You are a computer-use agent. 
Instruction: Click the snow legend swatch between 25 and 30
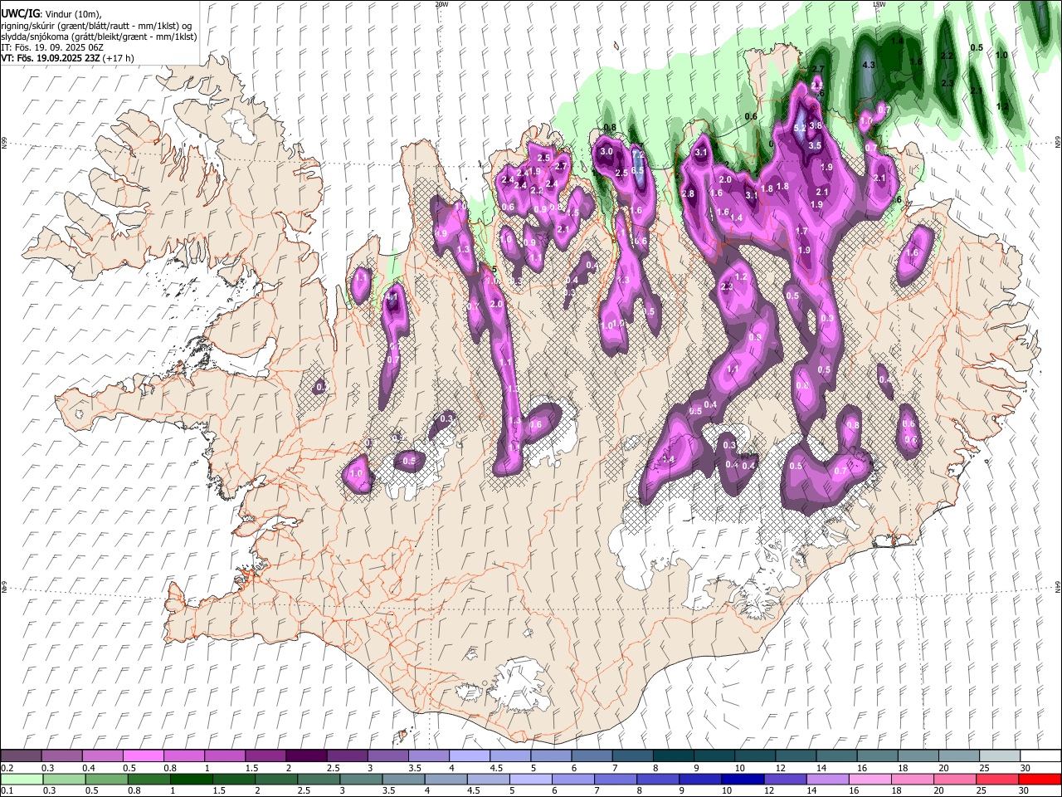1001,756
